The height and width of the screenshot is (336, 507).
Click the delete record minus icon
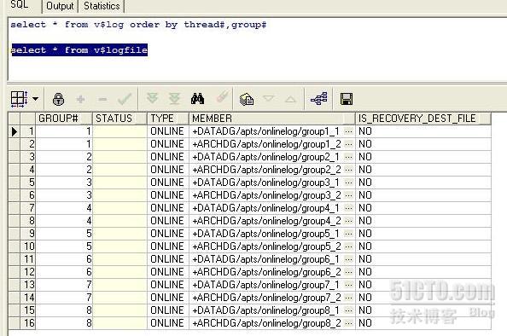click(102, 99)
